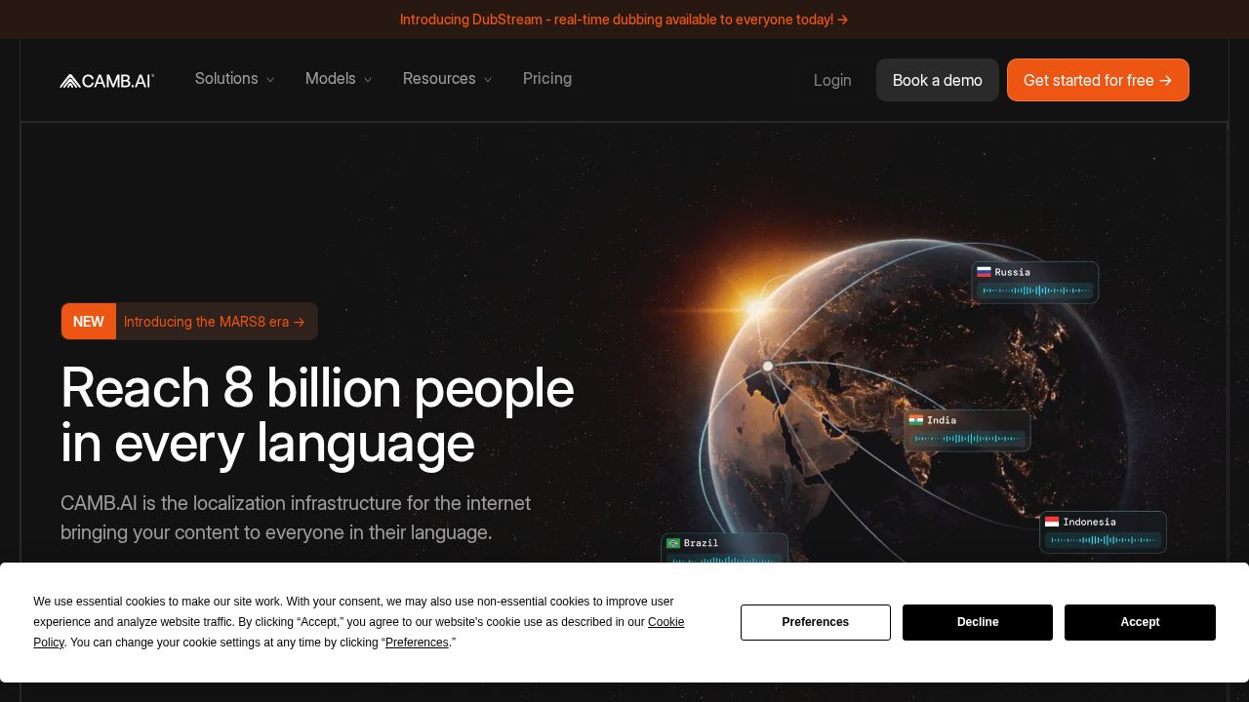Expand the Solutions chevron arrow
The image size is (1249, 702).
270,80
